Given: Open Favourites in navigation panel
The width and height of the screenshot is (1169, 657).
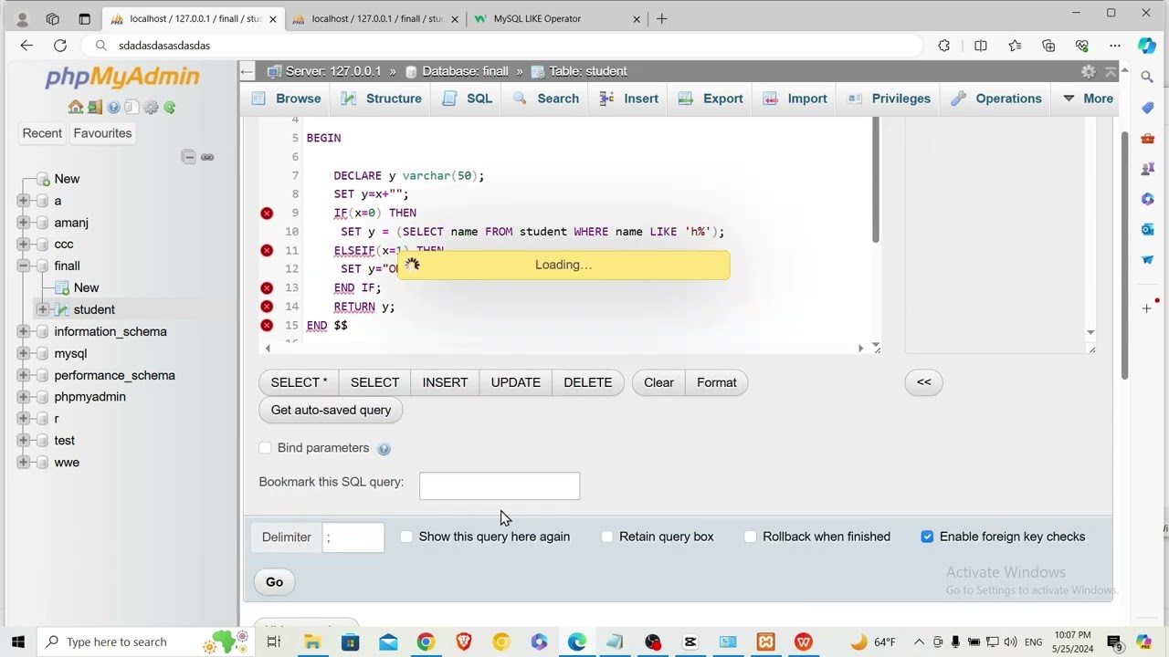Looking at the screenshot, I should tap(102, 133).
